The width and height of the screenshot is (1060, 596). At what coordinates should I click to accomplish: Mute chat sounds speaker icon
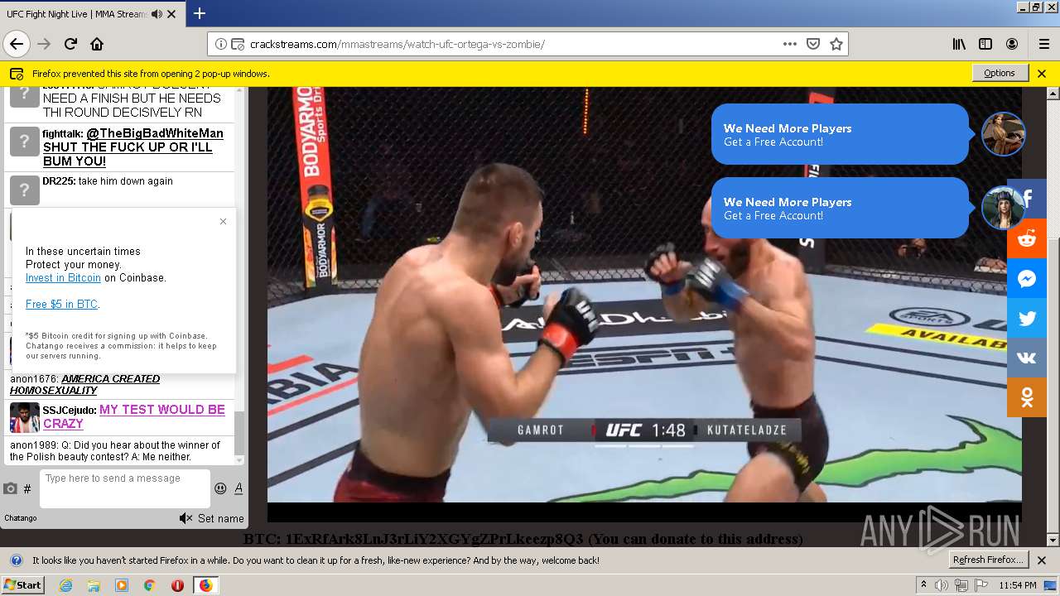pyautogui.click(x=185, y=518)
